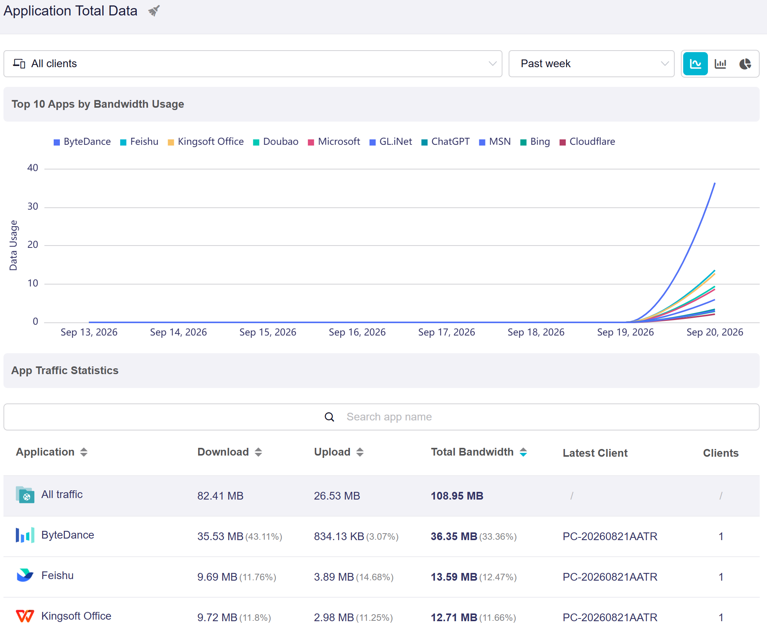Toggle Kingsoft Office series in legend
Viewport: 767px width, 632px height.
[x=206, y=142]
